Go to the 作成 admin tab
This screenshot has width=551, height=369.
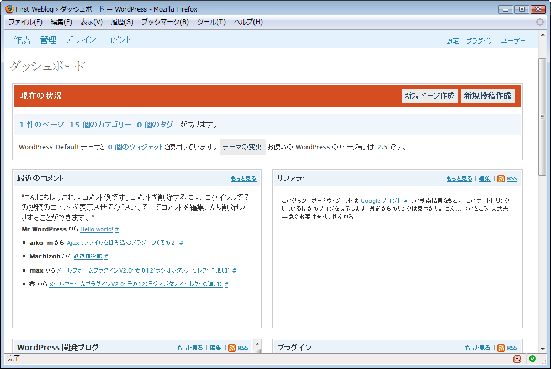(22, 40)
